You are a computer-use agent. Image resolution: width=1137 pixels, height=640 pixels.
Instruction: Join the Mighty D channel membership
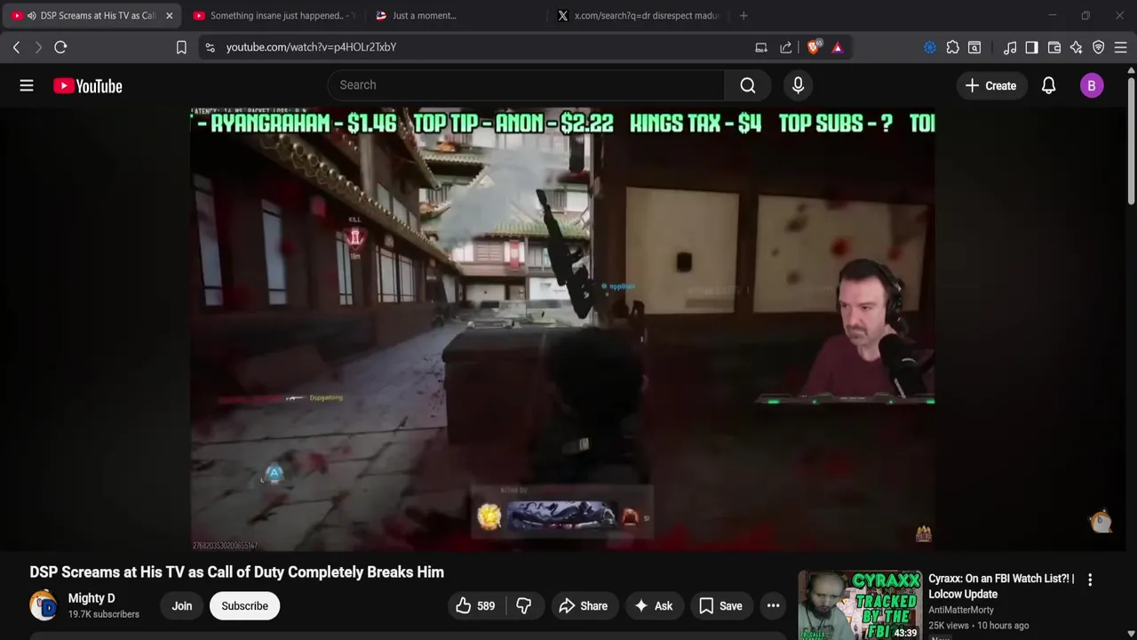click(x=182, y=606)
